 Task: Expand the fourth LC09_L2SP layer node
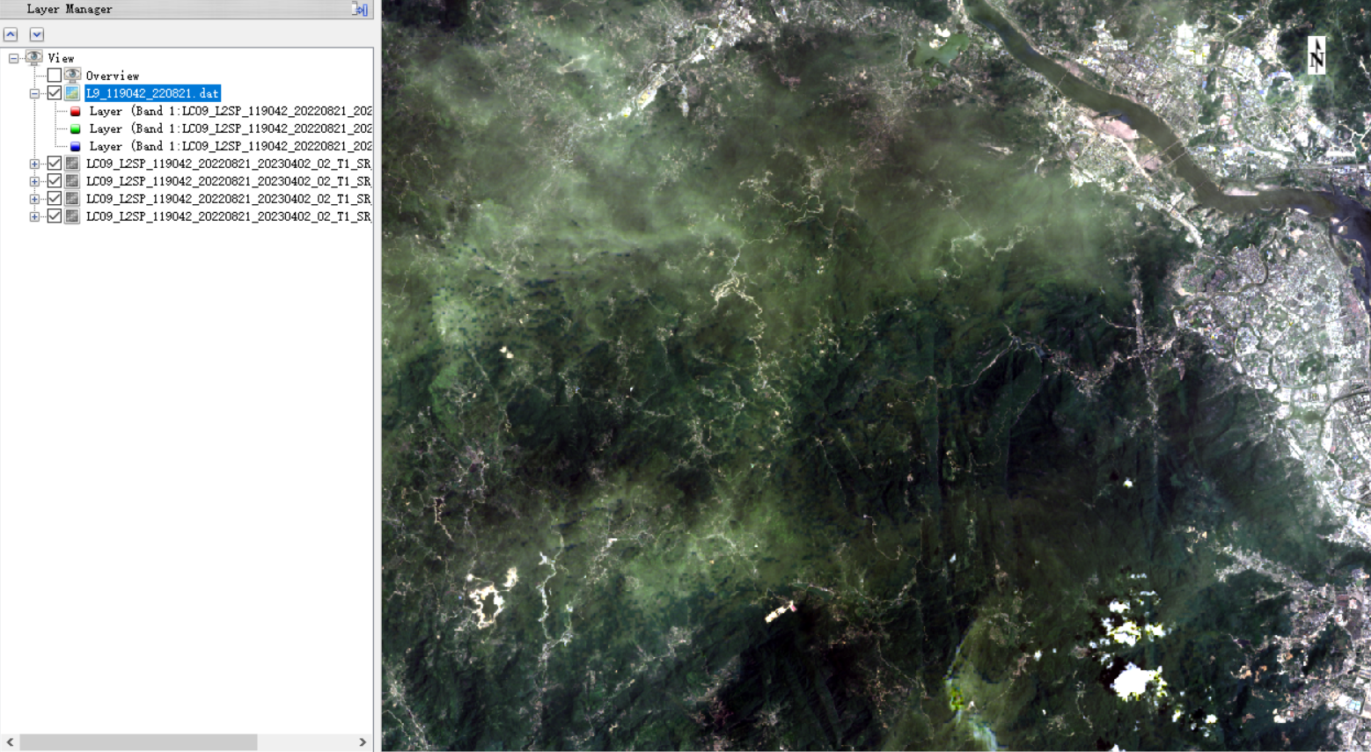pos(34,216)
